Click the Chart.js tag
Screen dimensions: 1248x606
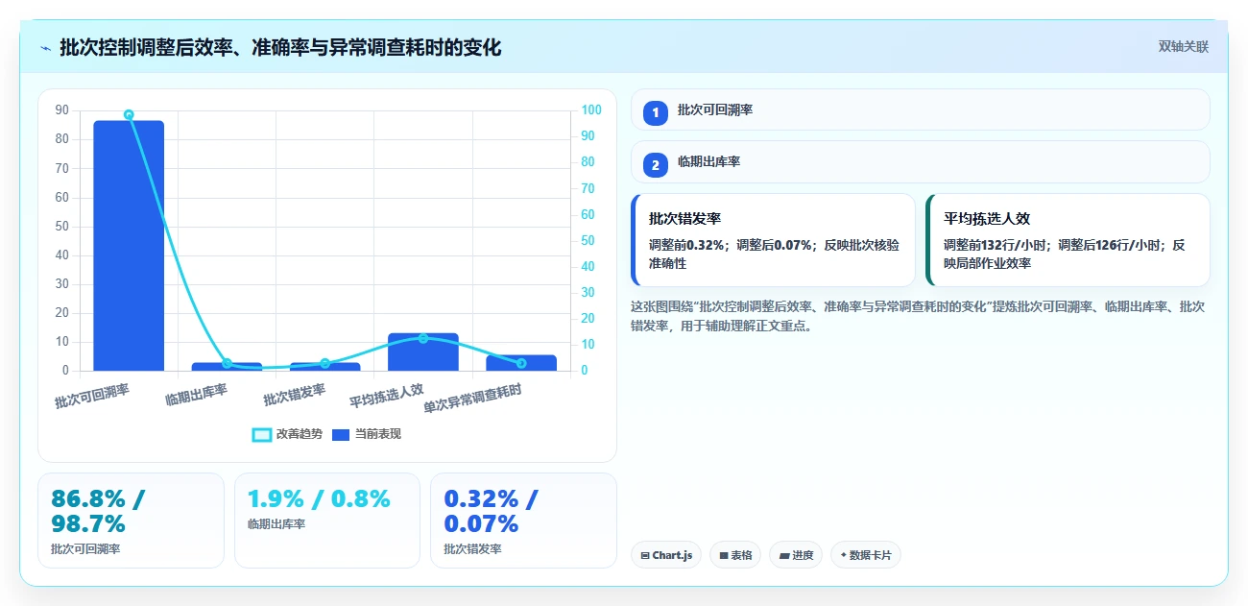(x=665, y=555)
